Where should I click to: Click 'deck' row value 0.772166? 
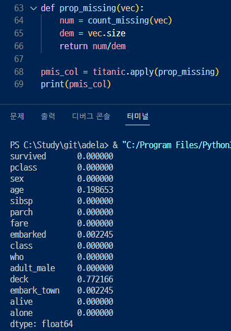95,280
